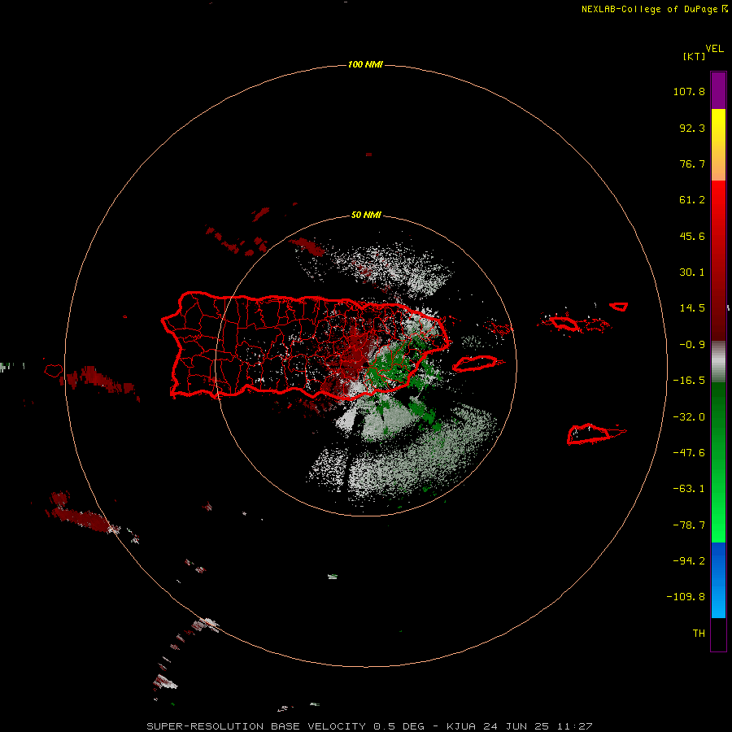Click the VEL legend title
This screenshot has width=732, height=732.
click(714, 49)
